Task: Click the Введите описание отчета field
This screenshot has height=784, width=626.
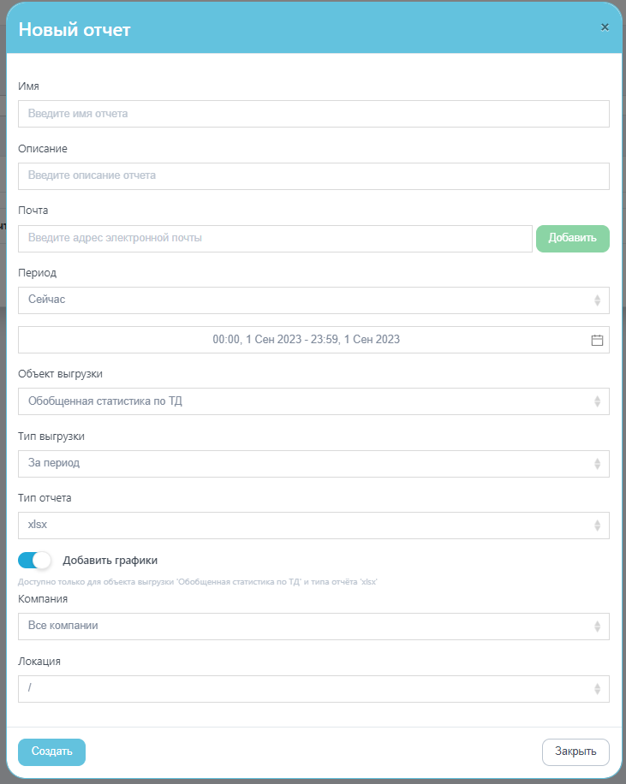Action: click(313, 176)
